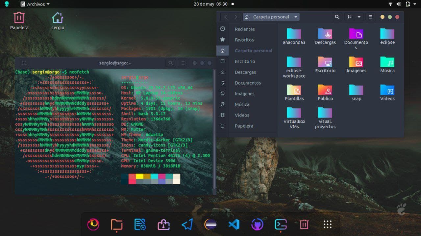Open a new tab in the terminal
Viewport: 421px width, 236px height.
pyautogui.click(x=24, y=63)
